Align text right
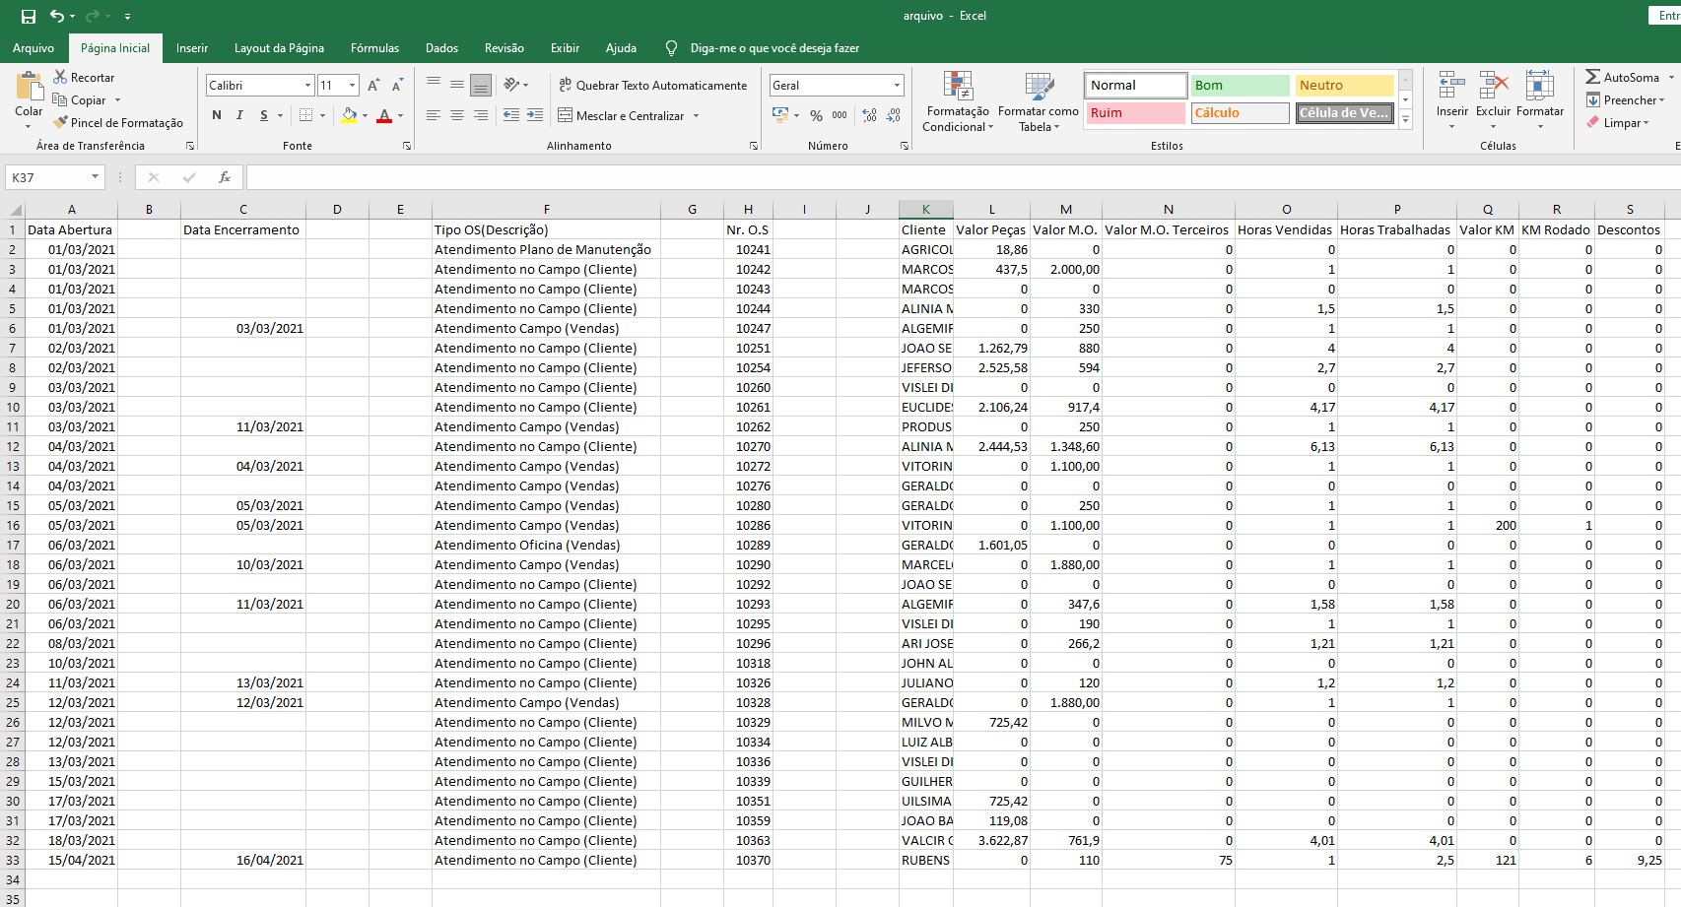 [481, 115]
